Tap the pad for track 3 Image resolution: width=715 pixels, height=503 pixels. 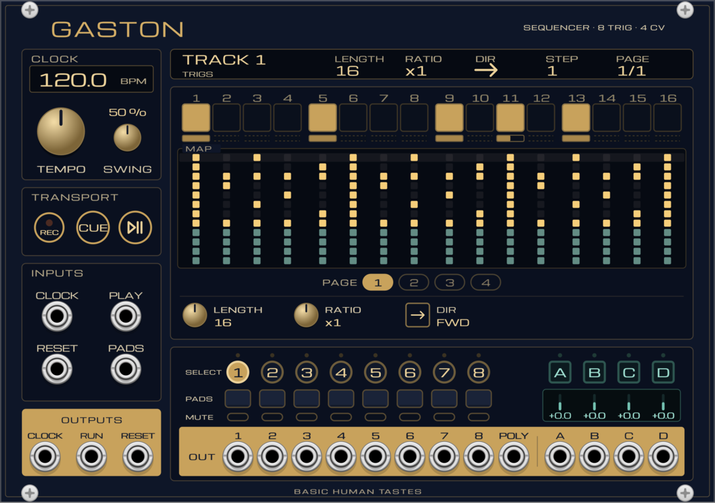tap(307, 398)
